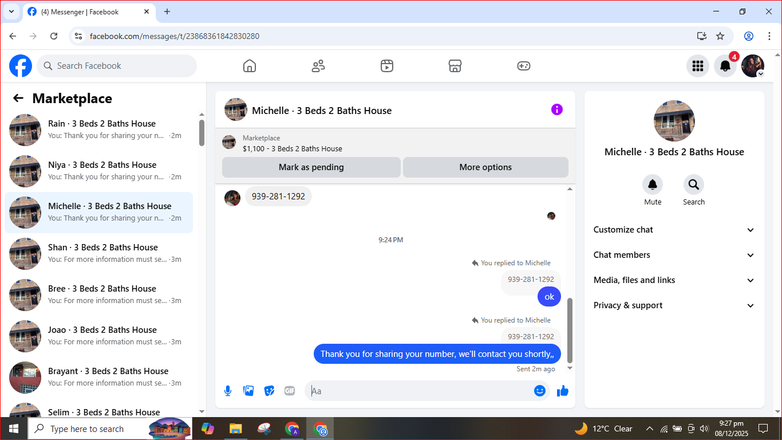Click install/cast icon in address bar
This screenshot has height=440, width=782.
(x=702, y=36)
